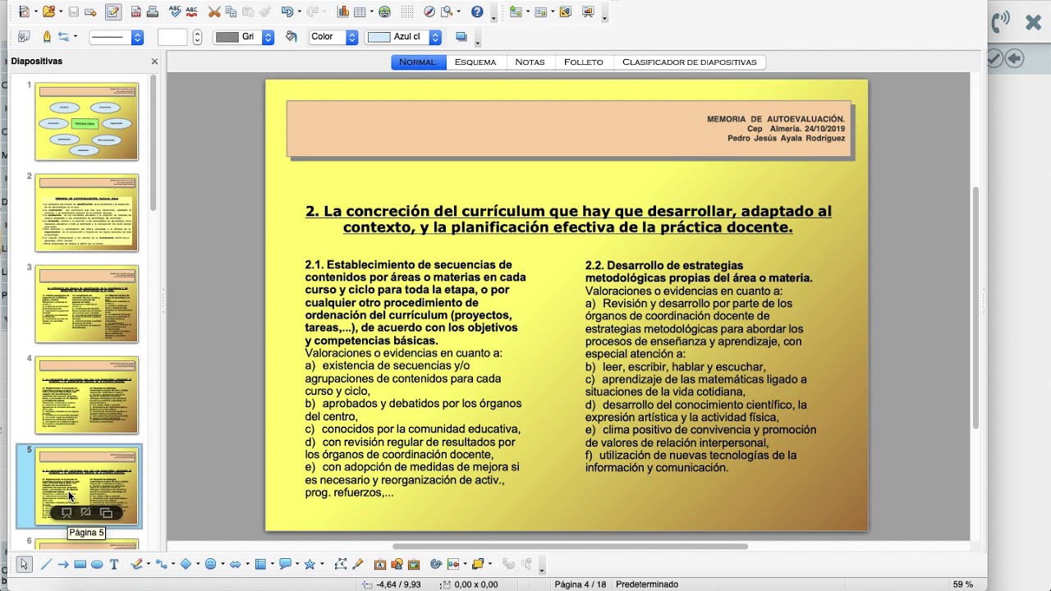
Task: Insert new slide icon
Action: [x=516, y=11]
